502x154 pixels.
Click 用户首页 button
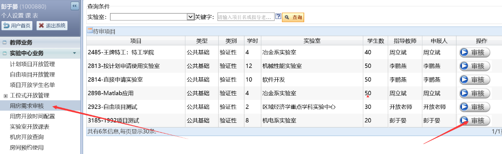click(x=17, y=26)
